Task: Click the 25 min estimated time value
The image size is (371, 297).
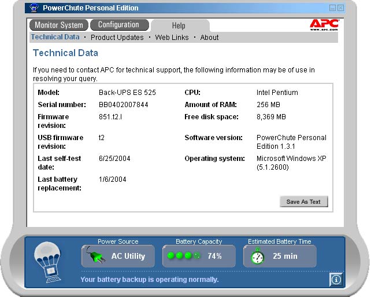Action: pyautogui.click(x=285, y=256)
